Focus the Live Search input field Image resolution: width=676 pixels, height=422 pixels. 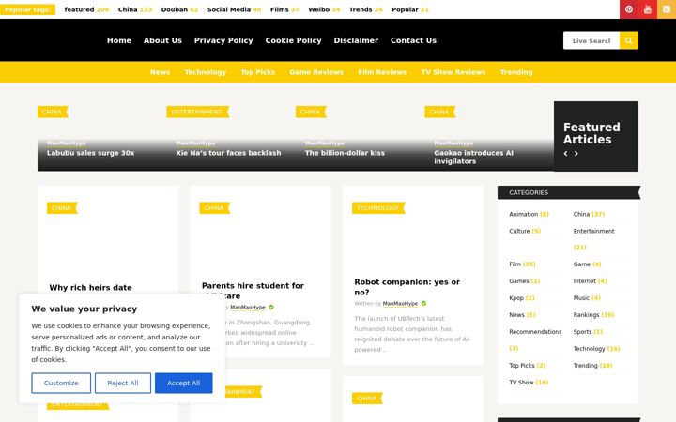(591, 40)
